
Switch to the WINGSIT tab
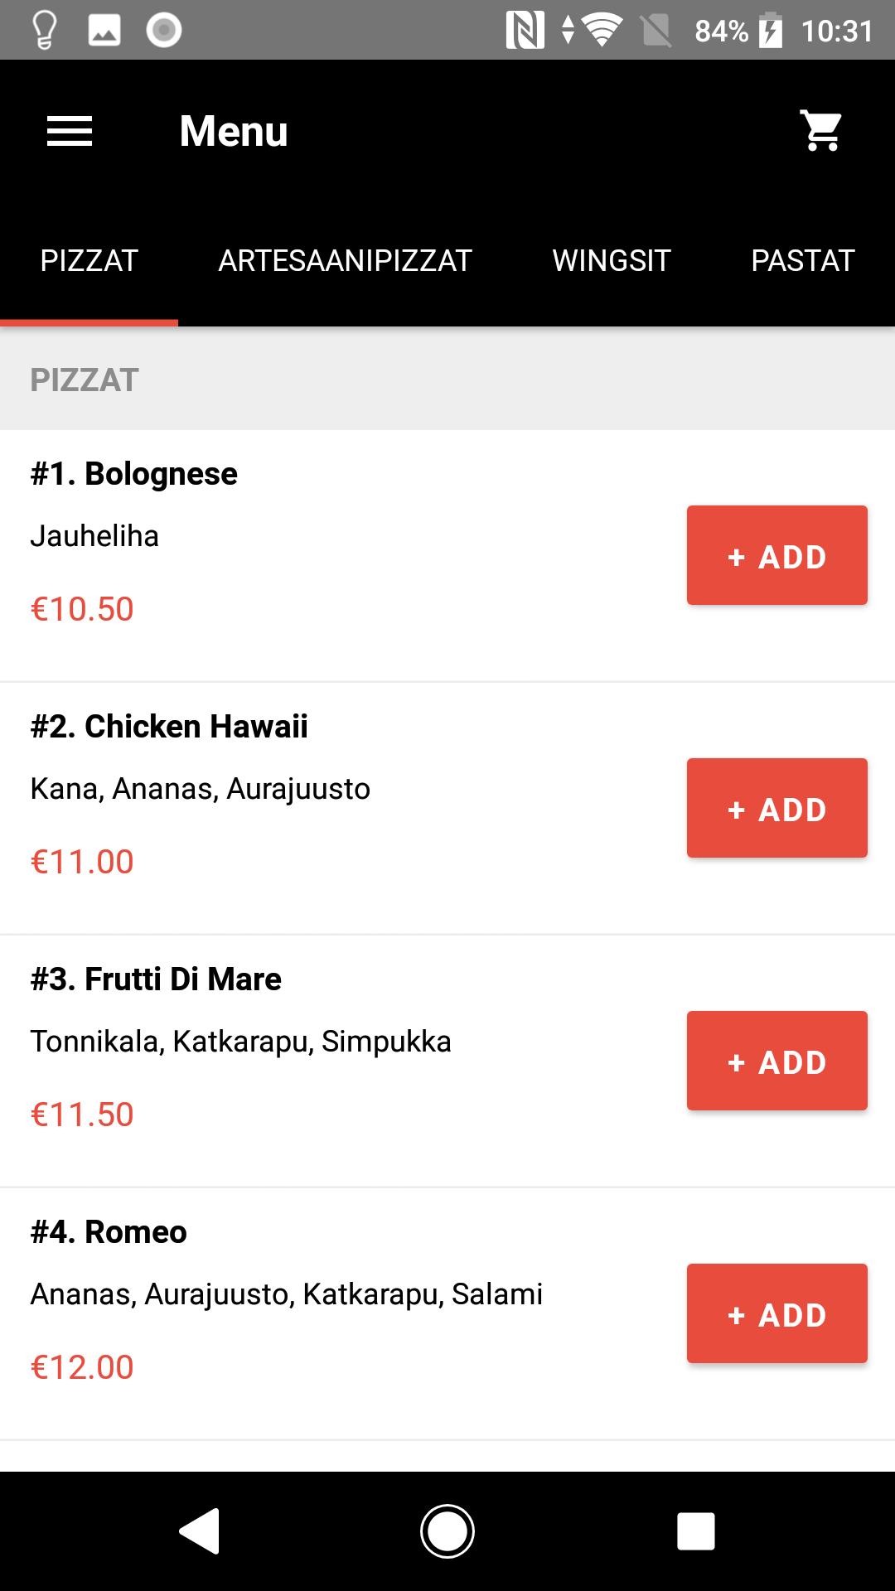pos(612,260)
